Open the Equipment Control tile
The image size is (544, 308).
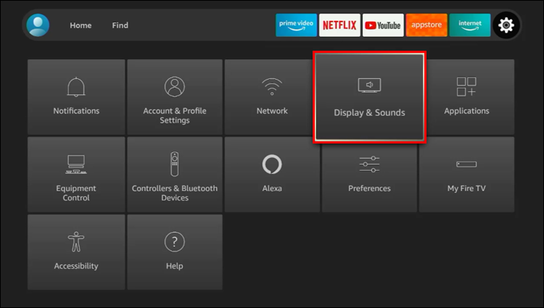tap(76, 174)
